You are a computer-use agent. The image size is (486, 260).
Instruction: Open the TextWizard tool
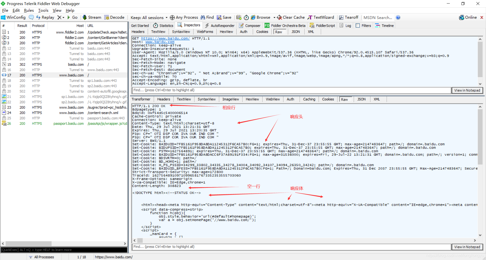[321, 17]
